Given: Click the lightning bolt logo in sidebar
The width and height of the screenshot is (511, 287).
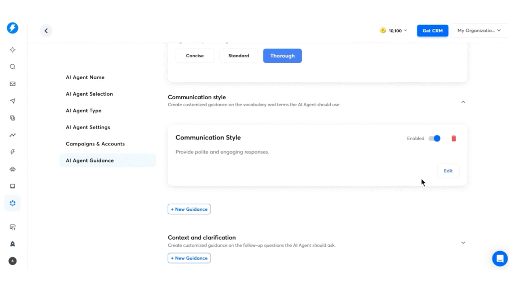Looking at the screenshot, I should (x=12, y=28).
